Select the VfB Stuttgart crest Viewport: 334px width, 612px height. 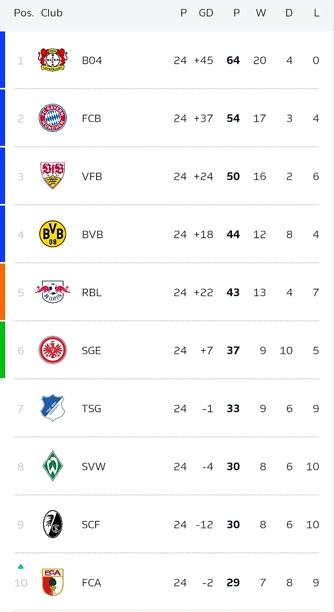[x=53, y=176]
